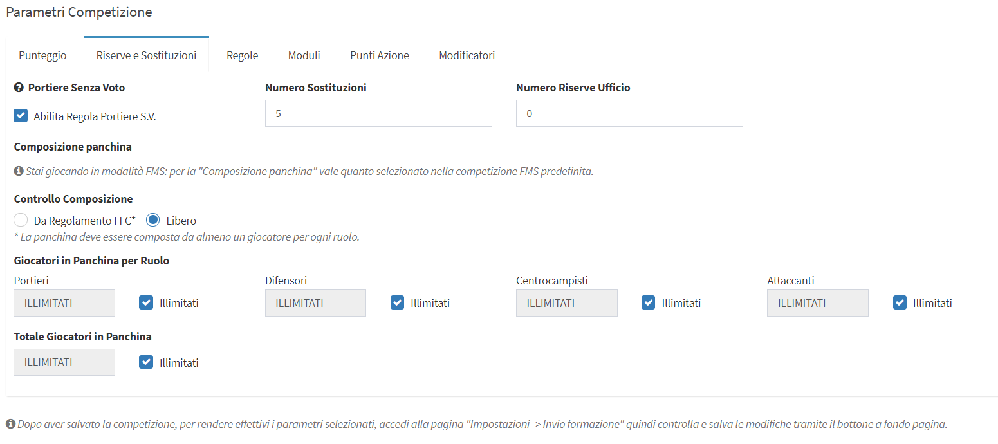
Task: Toggle Illimitati checkbox for Centrocampisti
Action: coord(648,302)
